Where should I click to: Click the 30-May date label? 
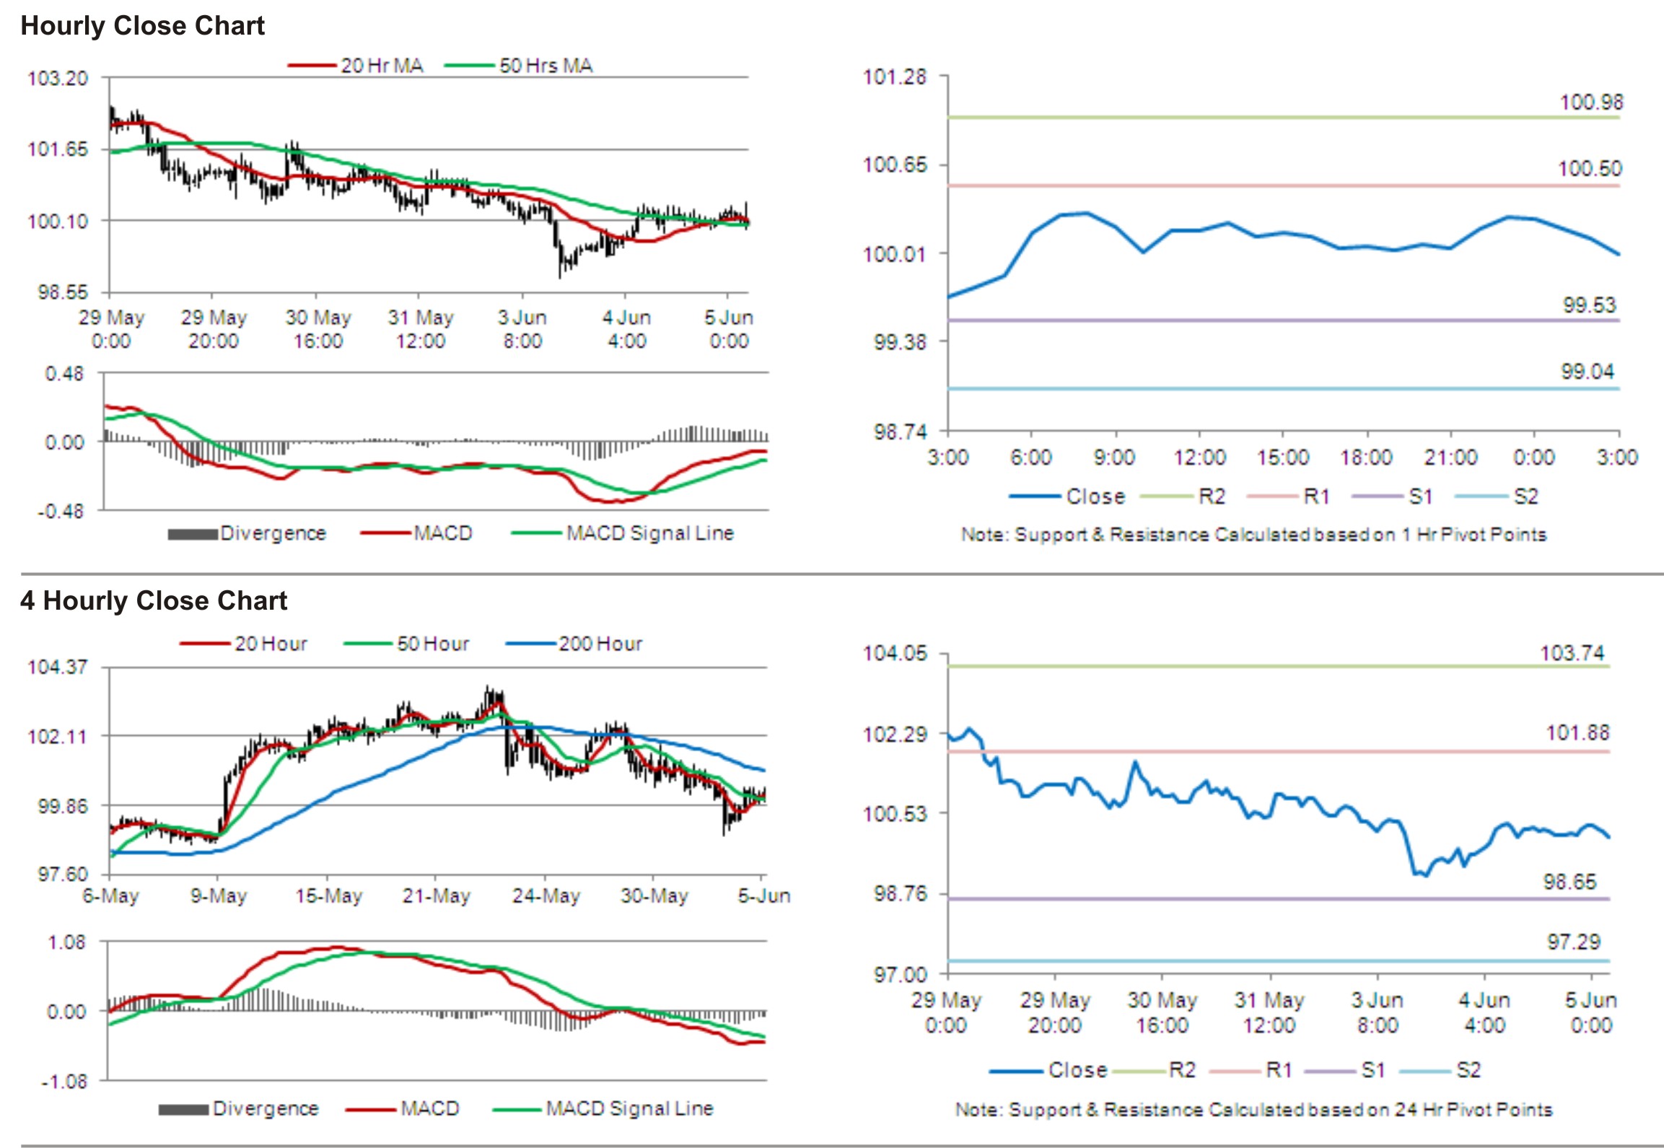[654, 896]
